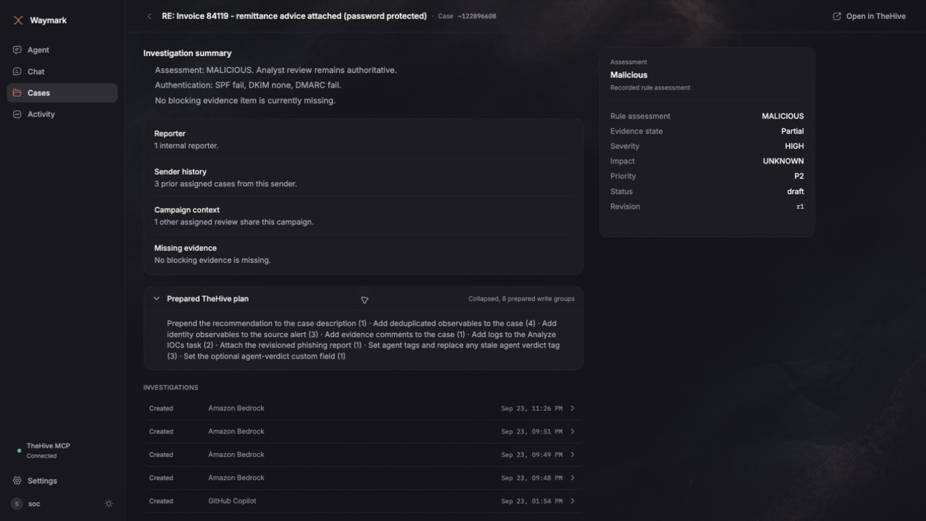Open the Activity section
The height and width of the screenshot is (521, 926).
pos(62,115)
